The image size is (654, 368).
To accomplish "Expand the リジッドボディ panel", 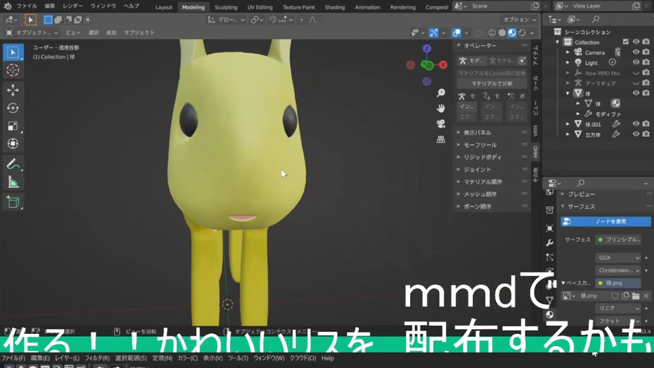I will pyautogui.click(x=482, y=157).
